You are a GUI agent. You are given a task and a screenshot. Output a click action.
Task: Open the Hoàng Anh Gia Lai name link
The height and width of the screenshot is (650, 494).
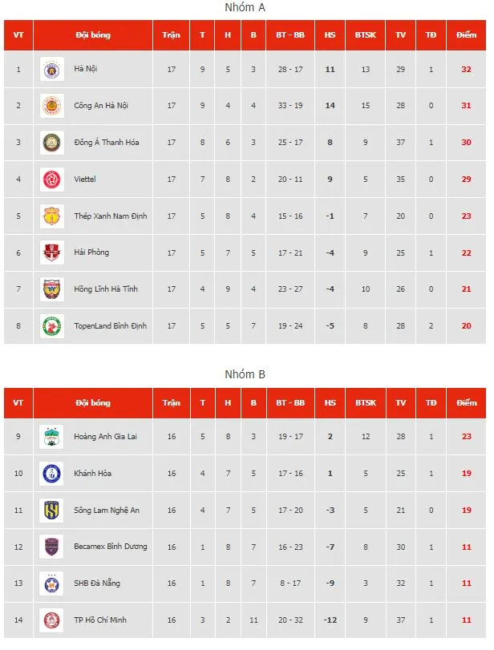tap(102, 437)
